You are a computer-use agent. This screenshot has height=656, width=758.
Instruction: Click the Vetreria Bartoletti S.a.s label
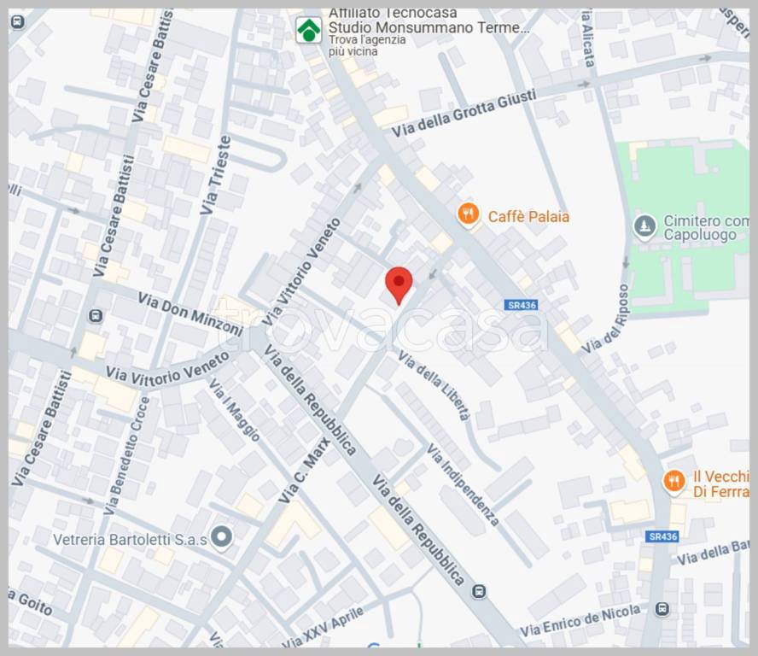130,540
